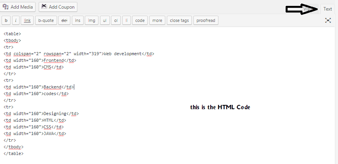The image size is (338, 164).
Task: Click the Add Coupon button
Action: point(58,7)
